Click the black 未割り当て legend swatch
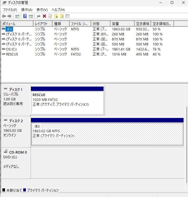The image size is (188, 197). point(4,190)
